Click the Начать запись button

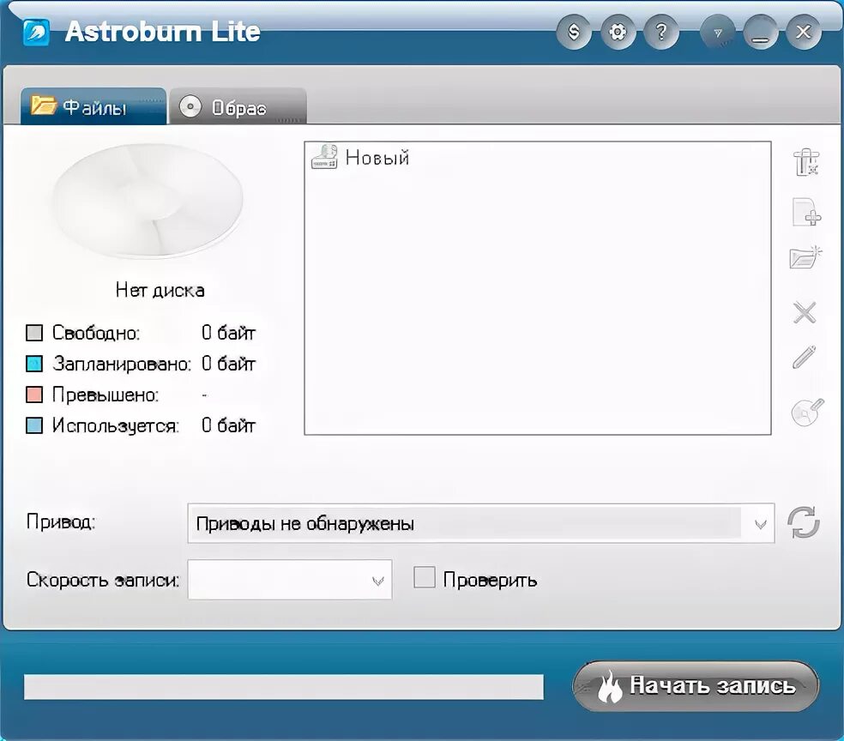pyautogui.click(x=696, y=686)
